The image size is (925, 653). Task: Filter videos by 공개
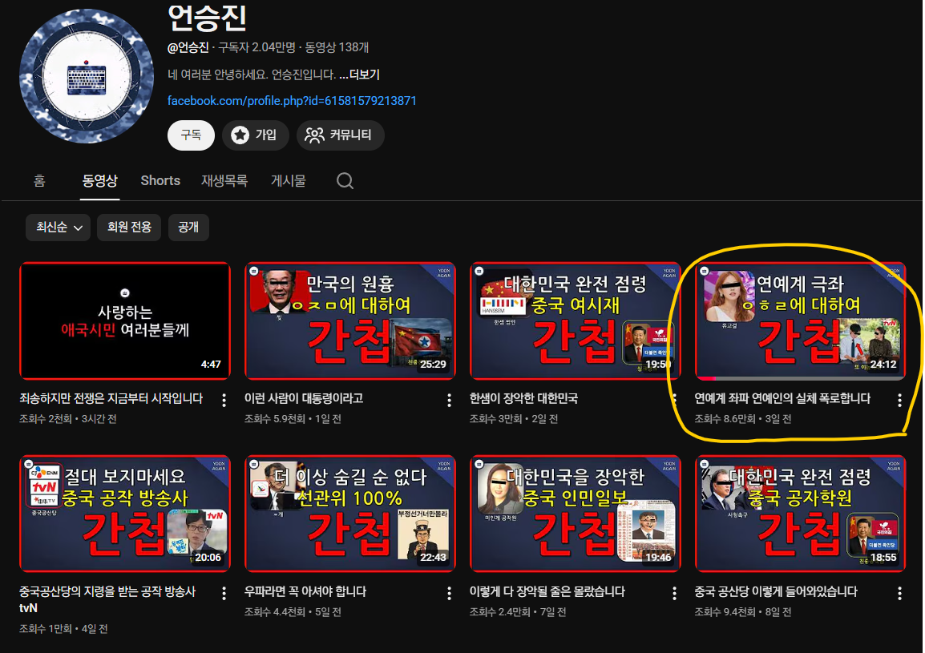tap(188, 227)
